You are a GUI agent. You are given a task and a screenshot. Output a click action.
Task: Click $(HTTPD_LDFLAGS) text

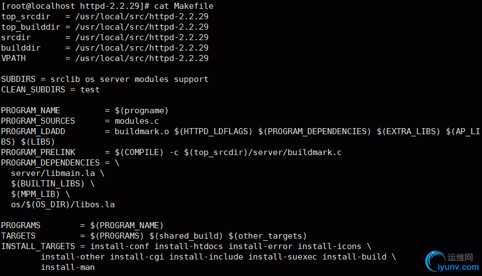point(214,131)
